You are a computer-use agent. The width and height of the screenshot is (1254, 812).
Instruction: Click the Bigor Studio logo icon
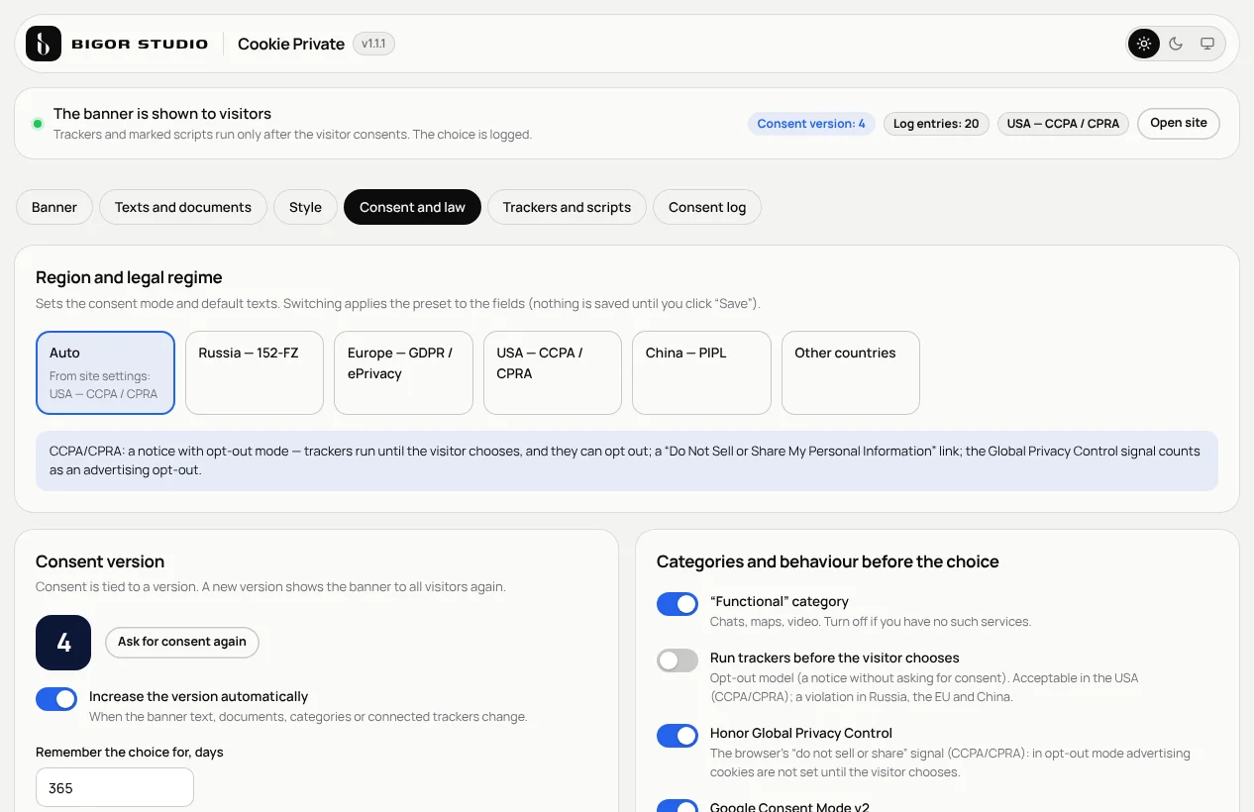pos(44,44)
